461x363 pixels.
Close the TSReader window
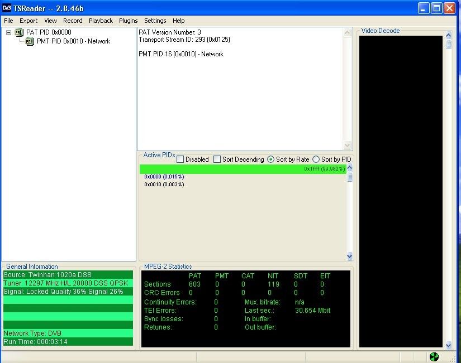pyautogui.click(x=449, y=8)
